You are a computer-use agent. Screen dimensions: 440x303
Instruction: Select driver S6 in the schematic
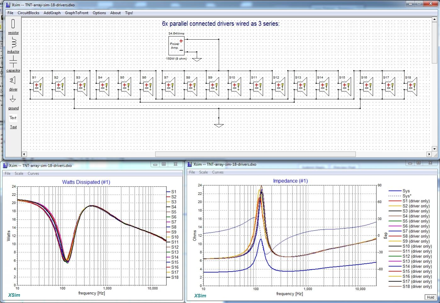point(148,86)
